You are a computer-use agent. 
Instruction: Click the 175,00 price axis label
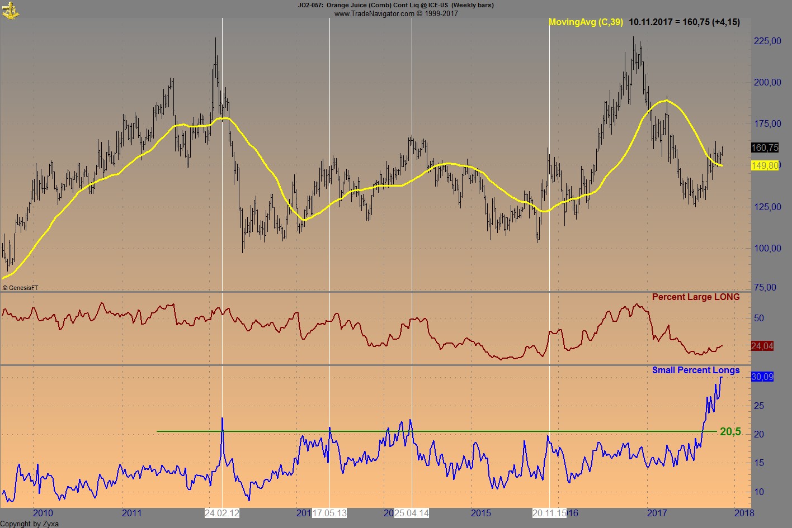[767, 123]
